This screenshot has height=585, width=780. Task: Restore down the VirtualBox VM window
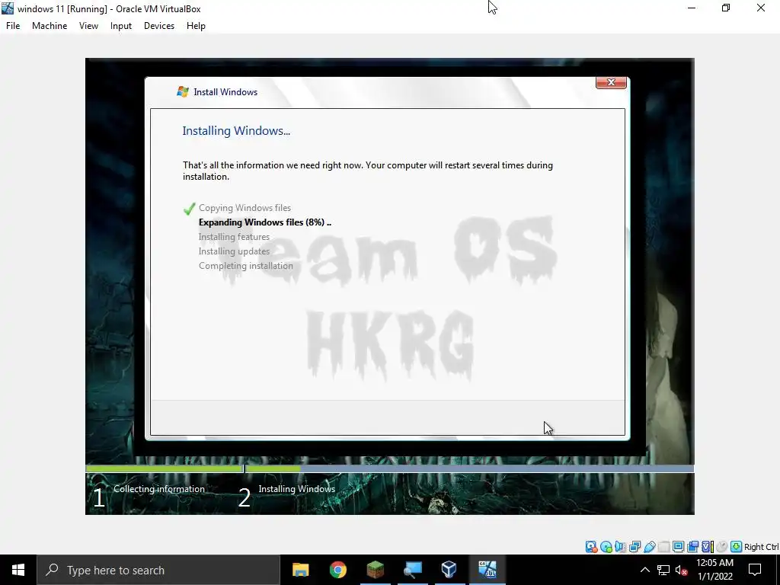(x=726, y=8)
